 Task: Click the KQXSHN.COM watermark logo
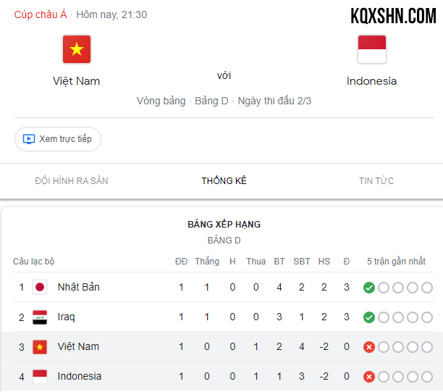[393, 16]
